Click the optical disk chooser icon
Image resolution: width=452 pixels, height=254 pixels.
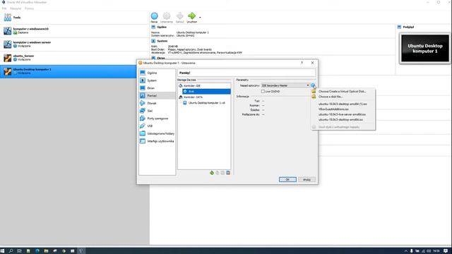tap(313, 85)
